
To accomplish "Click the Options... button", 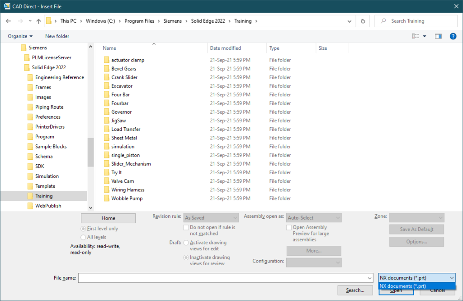I will [x=416, y=242].
